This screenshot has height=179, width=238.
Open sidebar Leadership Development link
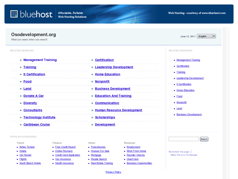click(x=190, y=78)
